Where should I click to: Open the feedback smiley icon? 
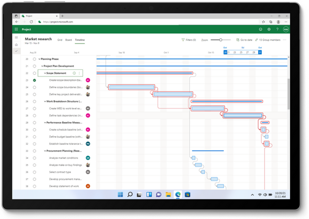261,29
